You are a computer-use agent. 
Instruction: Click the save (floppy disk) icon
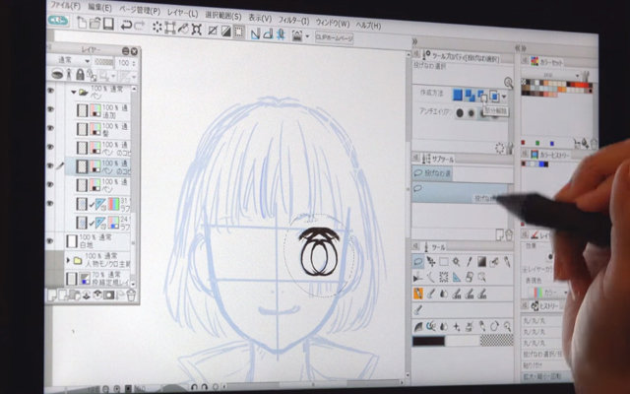108,24
